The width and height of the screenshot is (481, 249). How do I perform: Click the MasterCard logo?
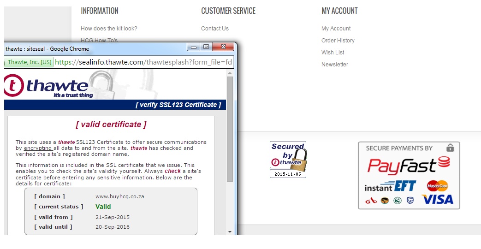[437, 186]
